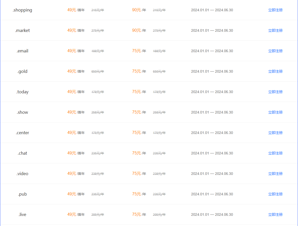Click the .shopping domain name
This screenshot has height=226, width=298.
click(22, 10)
